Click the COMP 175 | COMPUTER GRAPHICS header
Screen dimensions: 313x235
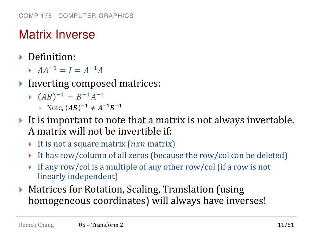tap(76, 16)
